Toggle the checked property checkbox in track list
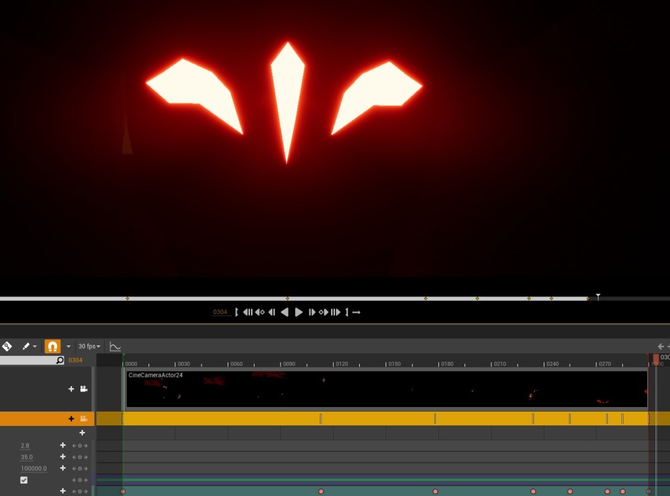The width and height of the screenshot is (670, 496). click(24, 480)
